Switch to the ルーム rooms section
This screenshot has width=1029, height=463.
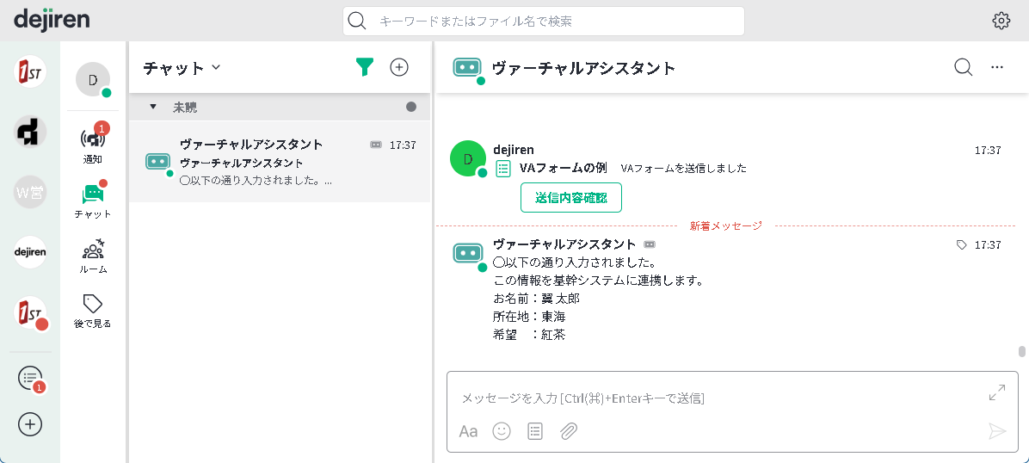coord(92,256)
